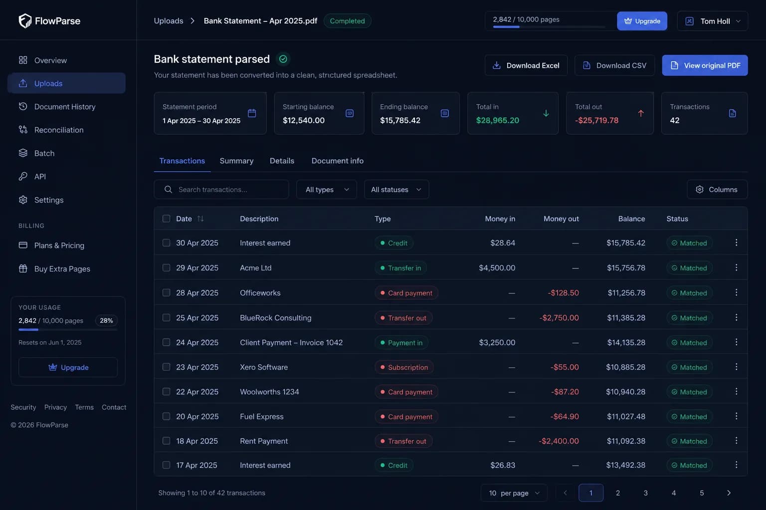Image resolution: width=766 pixels, height=510 pixels.
Task: Click the API key icon
Action: click(23, 176)
